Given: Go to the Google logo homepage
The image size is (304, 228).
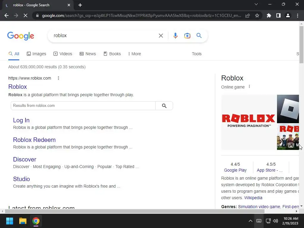Looking at the screenshot, I should point(20,36).
